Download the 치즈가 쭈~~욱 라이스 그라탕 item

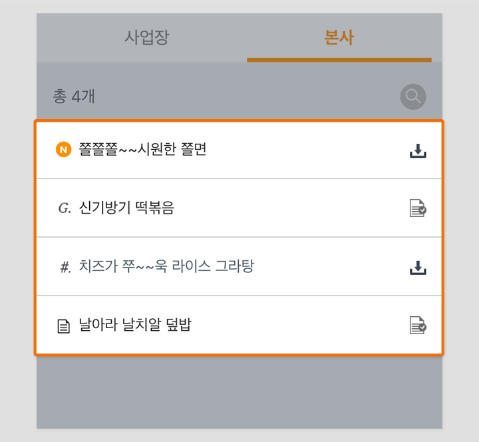tap(418, 268)
